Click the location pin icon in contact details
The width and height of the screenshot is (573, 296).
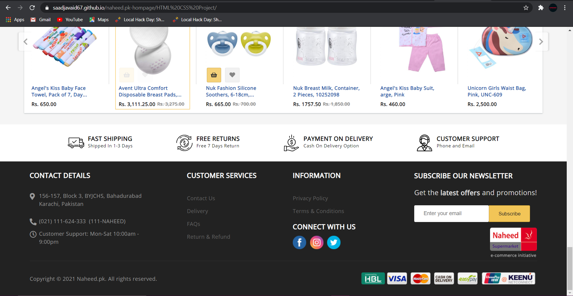(x=33, y=196)
